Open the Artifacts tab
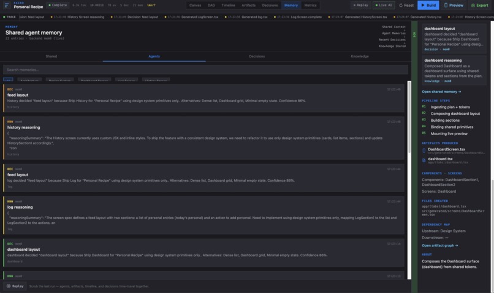 click(249, 5)
